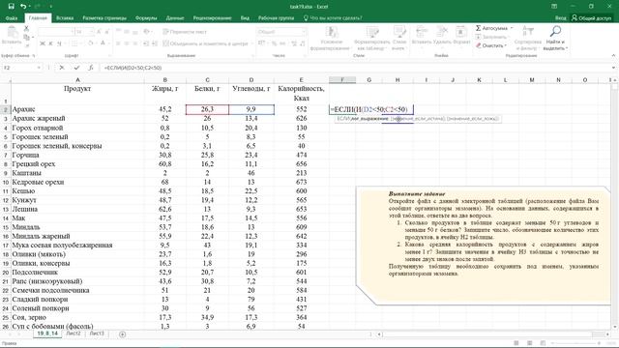
Task: Open the File (Файл) tab
Action: (x=12, y=18)
